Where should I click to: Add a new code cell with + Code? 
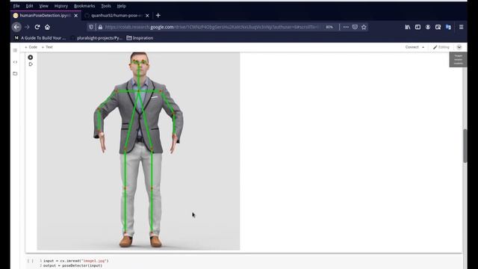[31, 47]
